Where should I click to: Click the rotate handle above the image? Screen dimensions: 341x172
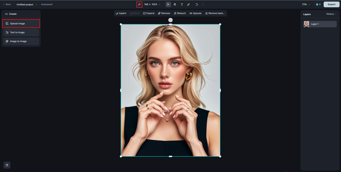170,20
